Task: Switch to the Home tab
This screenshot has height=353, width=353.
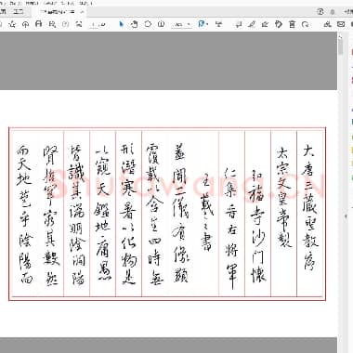Action: pos(3,12)
